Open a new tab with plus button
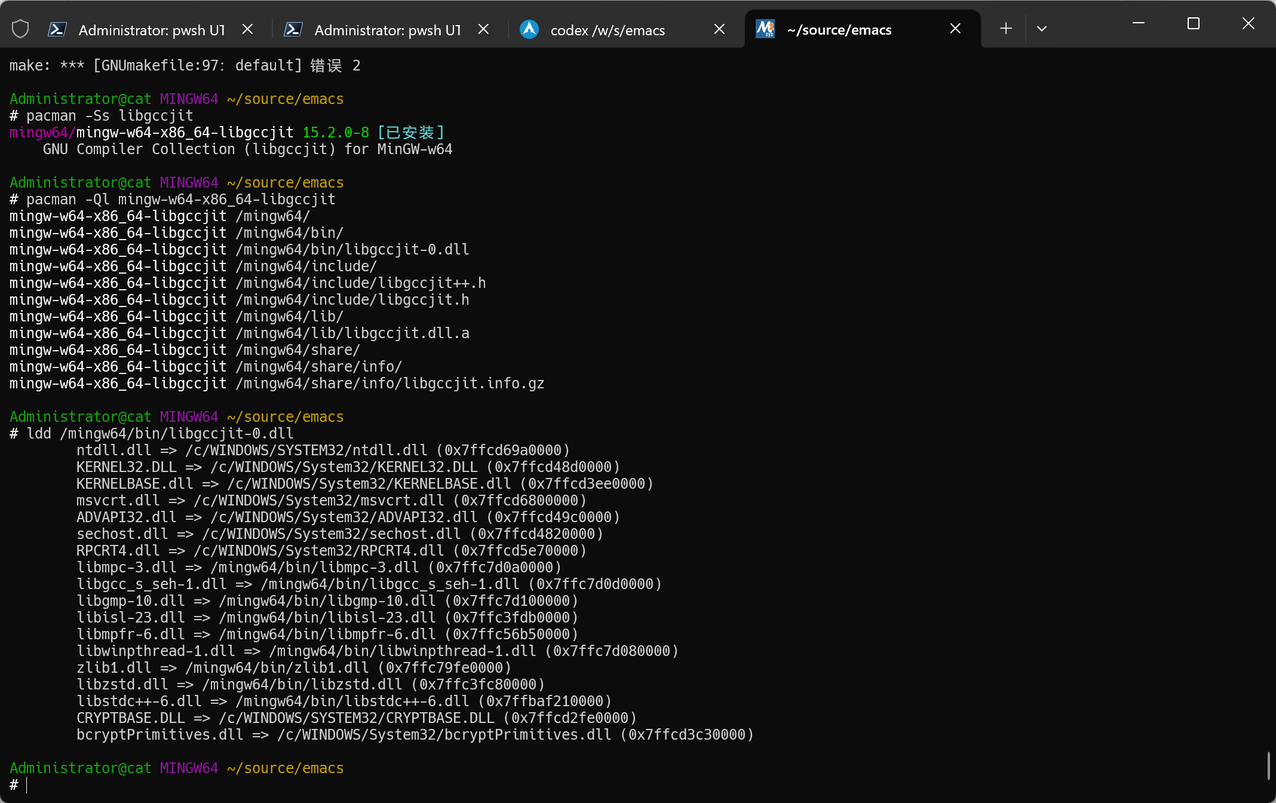Image resolution: width=1276 pixels, height=803 pixels. click(1006, 29)
